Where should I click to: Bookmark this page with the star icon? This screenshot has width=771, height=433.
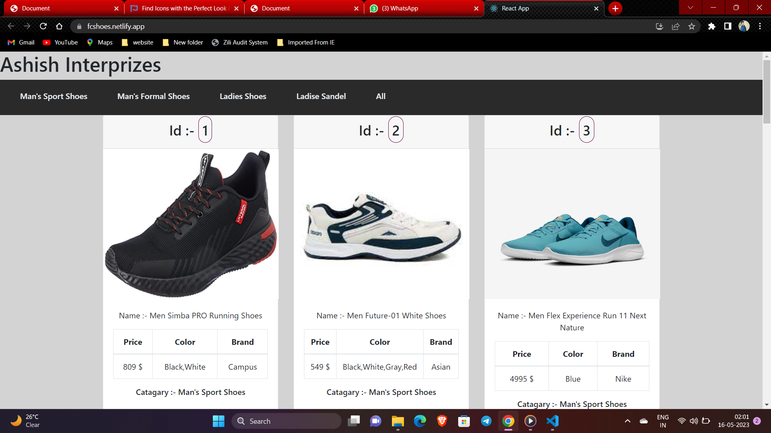point(691,26)
